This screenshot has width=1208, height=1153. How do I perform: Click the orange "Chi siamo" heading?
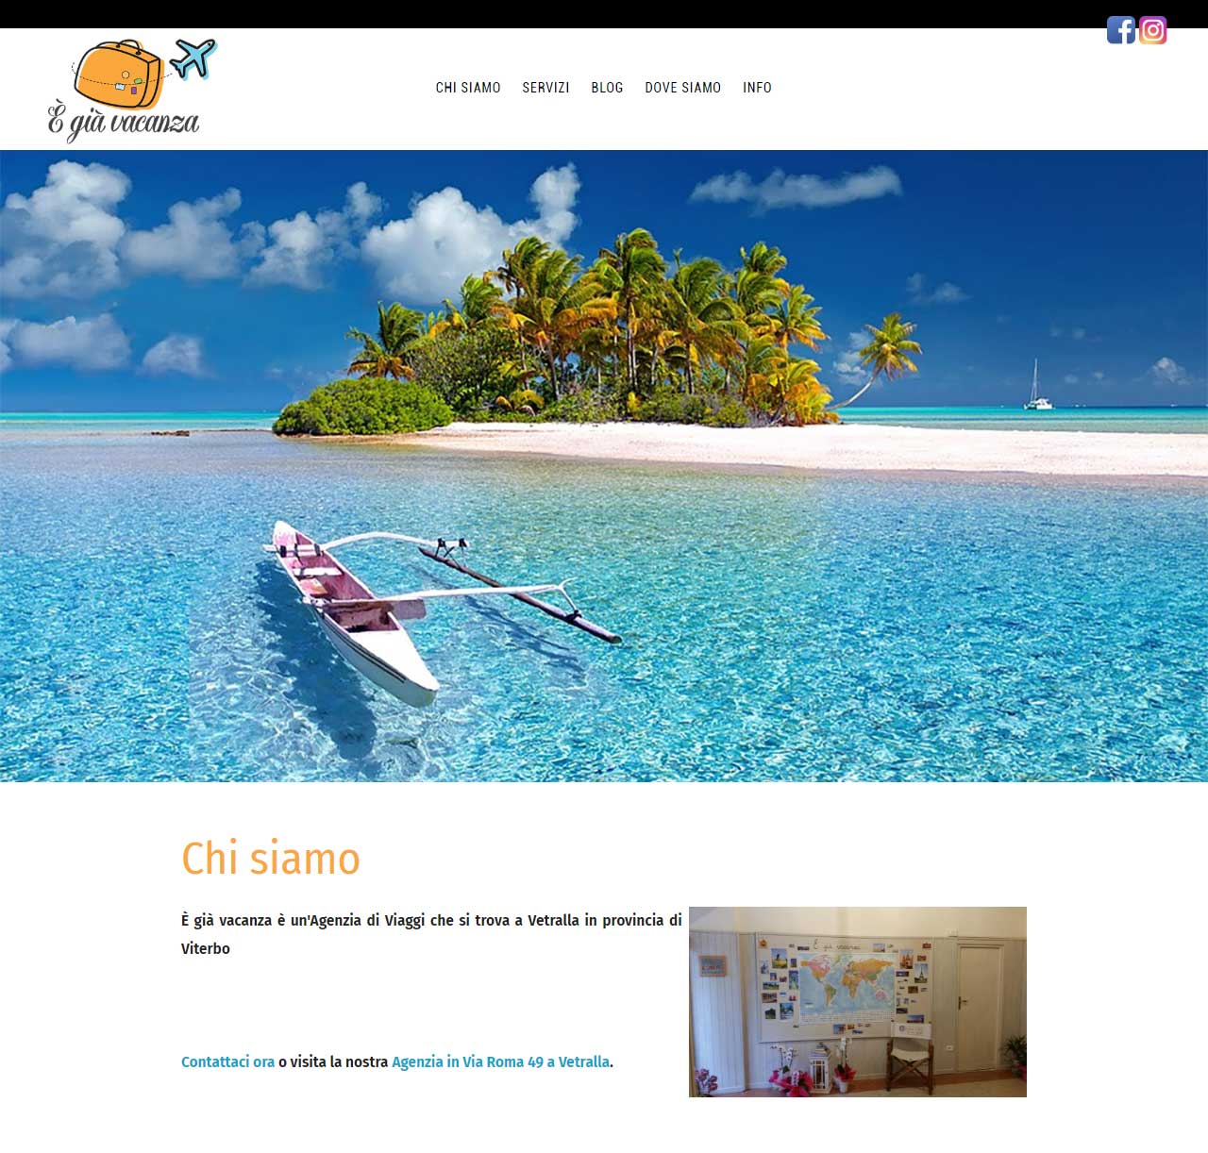[x=271, y=859]
